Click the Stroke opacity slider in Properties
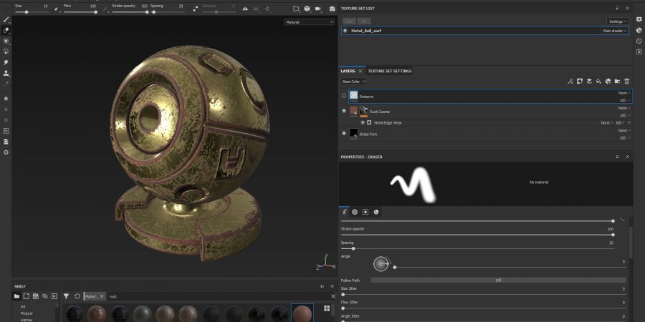645x322 pixels. (x=477, y=235)
